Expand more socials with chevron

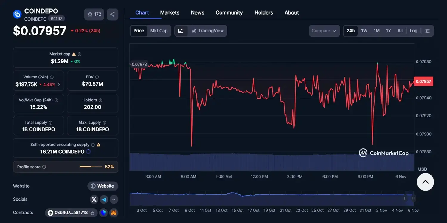pos(114,200)
